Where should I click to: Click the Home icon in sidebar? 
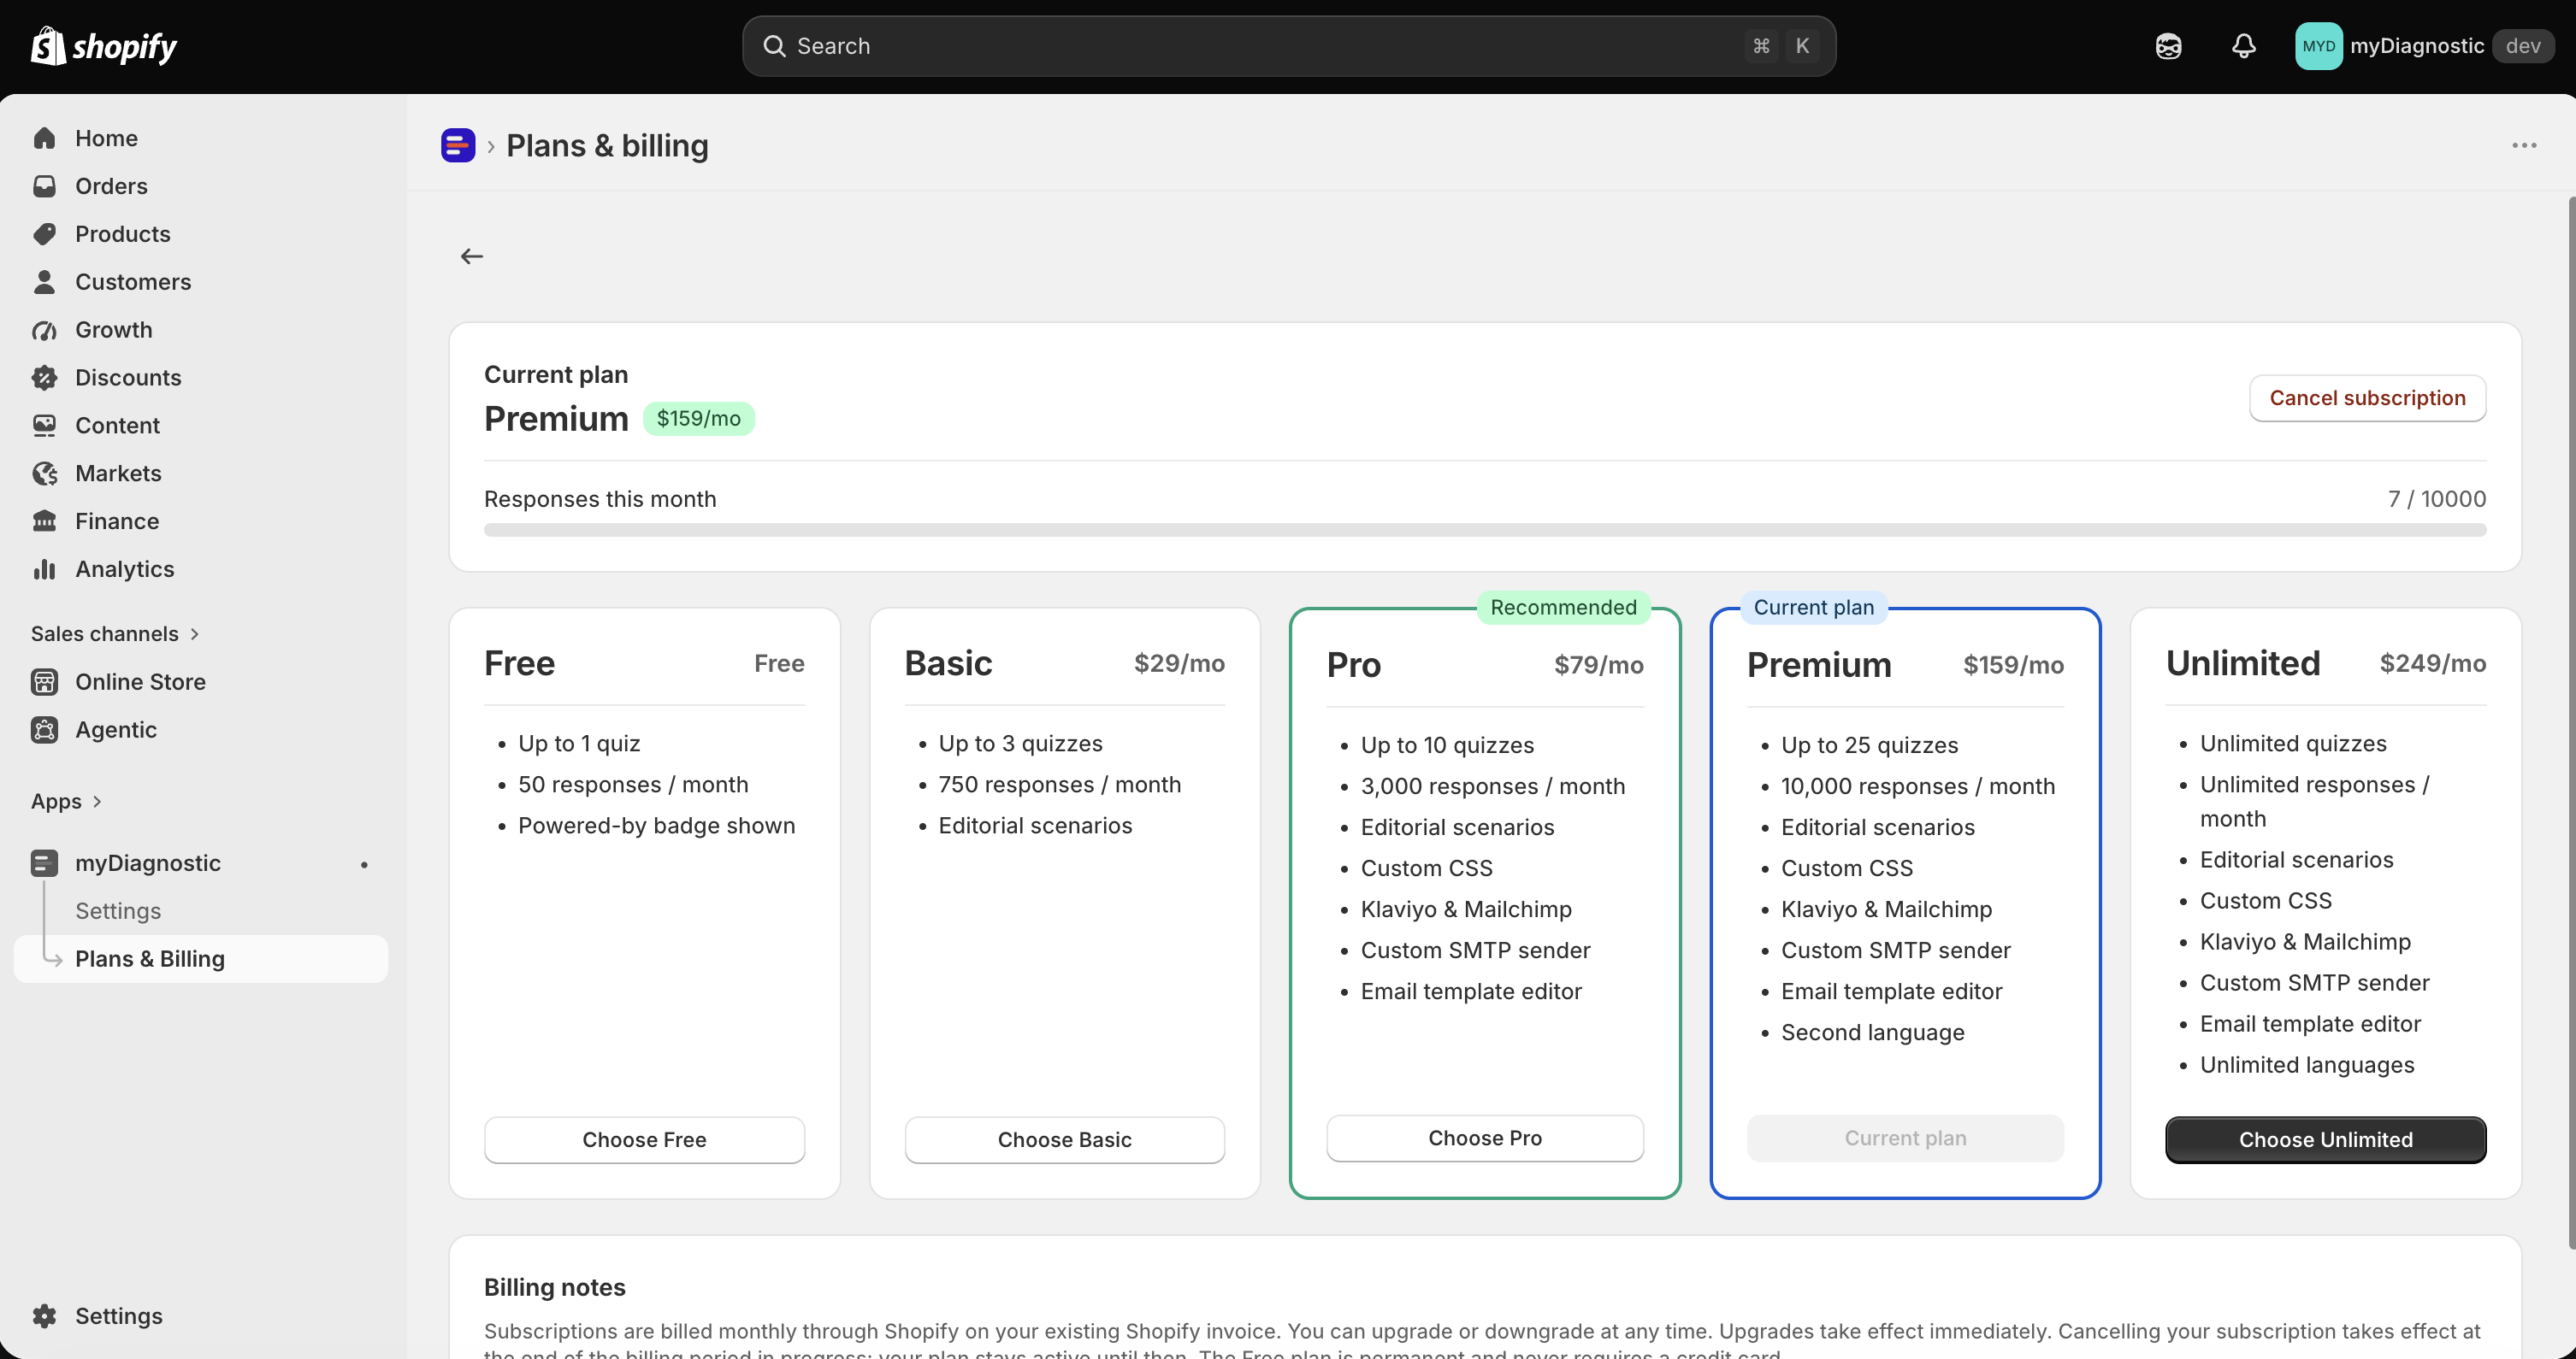click(x=44, y=138)
